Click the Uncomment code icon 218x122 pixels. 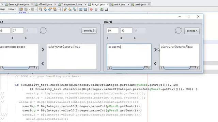tap(107, 9)
